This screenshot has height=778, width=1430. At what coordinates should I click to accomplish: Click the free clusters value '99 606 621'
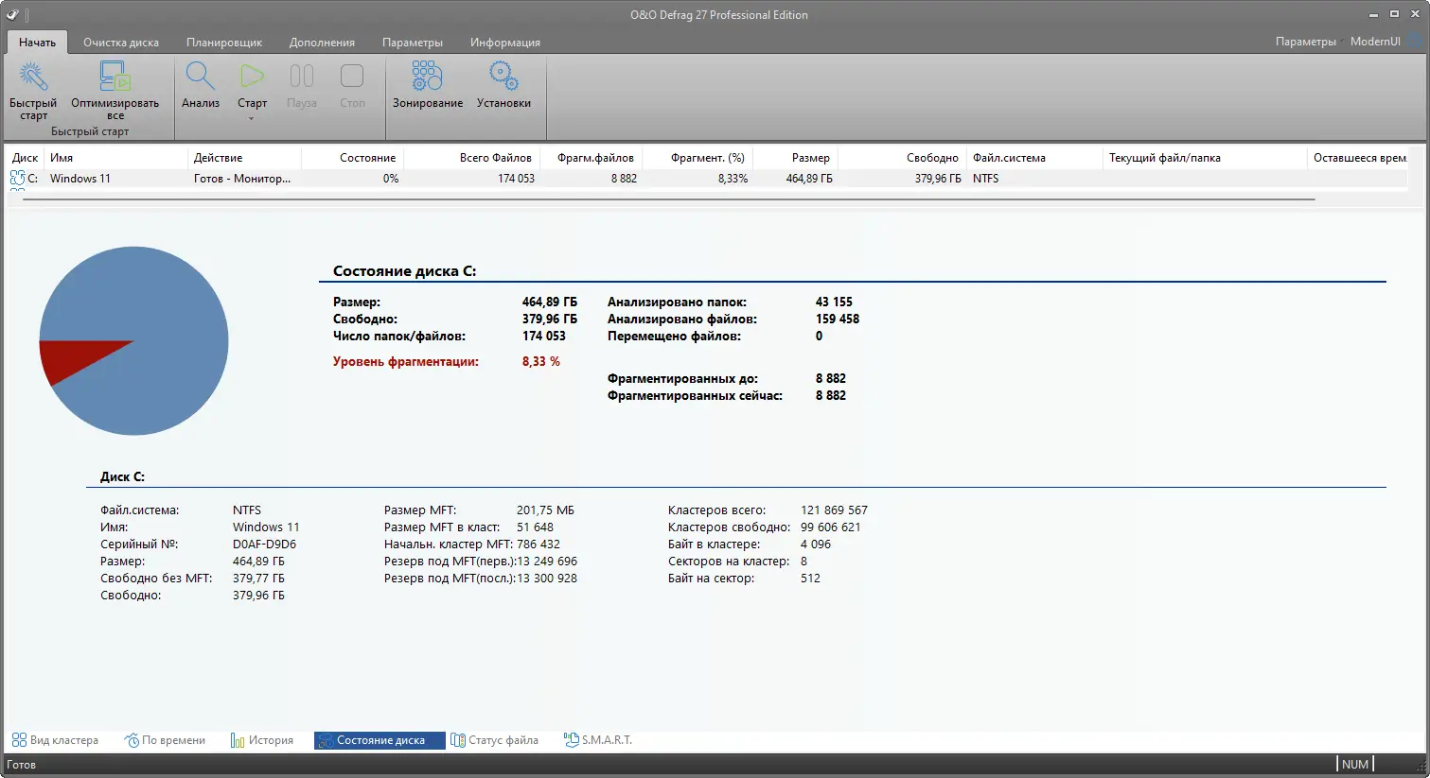(x=831, y=527)
